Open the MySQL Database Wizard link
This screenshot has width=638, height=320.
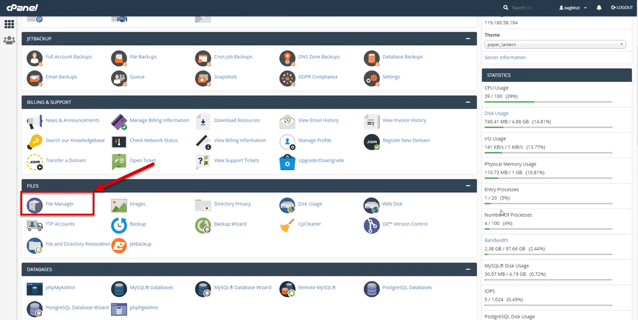point(243,288)
